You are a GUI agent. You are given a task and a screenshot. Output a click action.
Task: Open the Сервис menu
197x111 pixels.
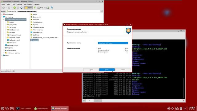coord(19,4)
